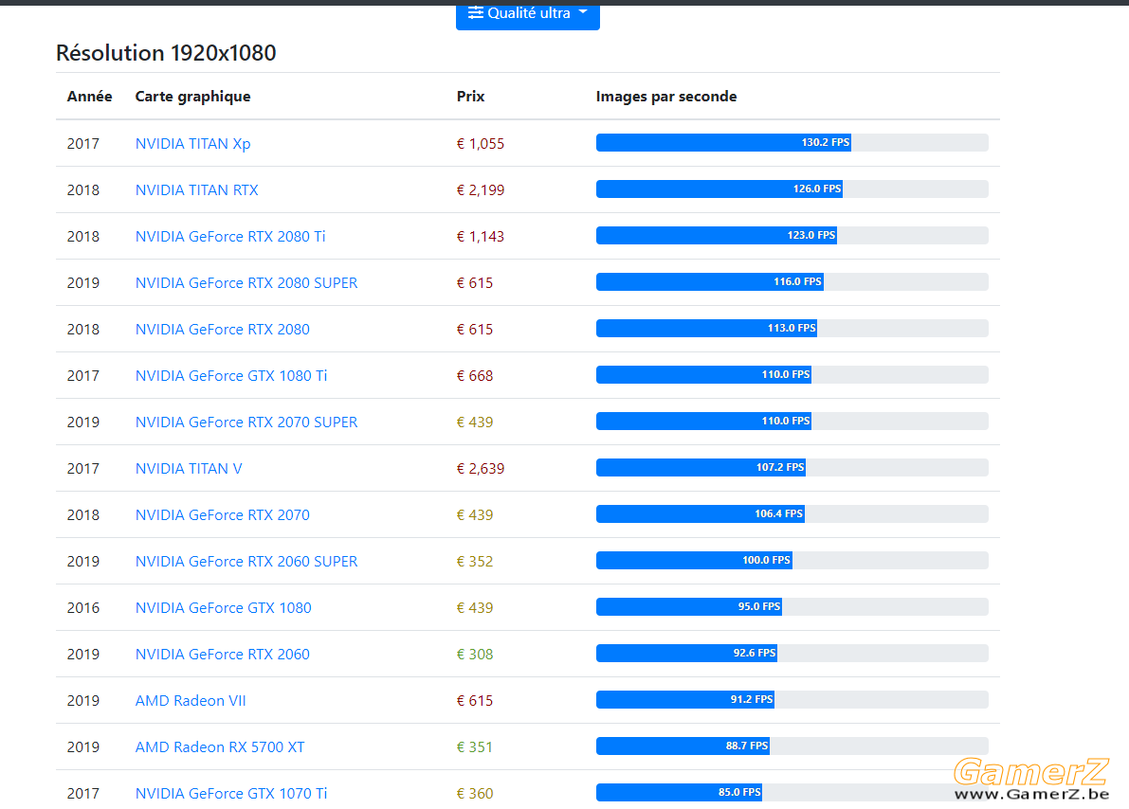Screen dimensions: 1129x809
Task: Open NVIDIA GeForce RTX 2080 Ti link
Action: click(x=230, y=236)
